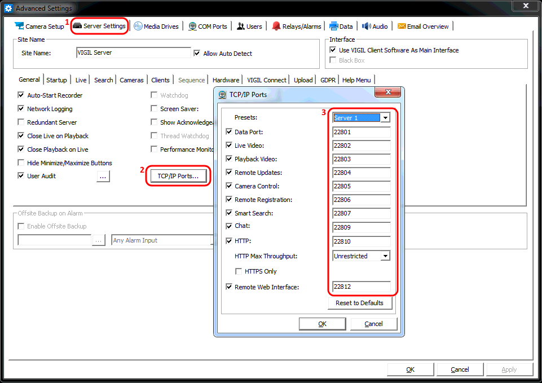Screen dimensions: 542x383
Task: Open User Audit options ellipsis button
Action: [x=103, y=177]
